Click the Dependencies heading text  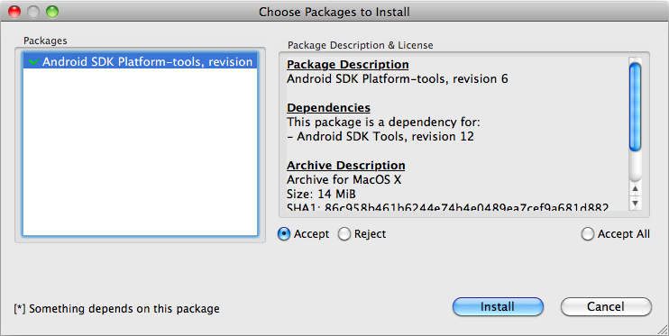click(x=328, y=107)
